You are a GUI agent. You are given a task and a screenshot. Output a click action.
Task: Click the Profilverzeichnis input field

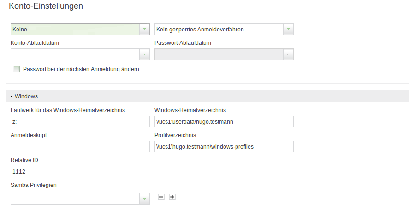click(224, 146)
